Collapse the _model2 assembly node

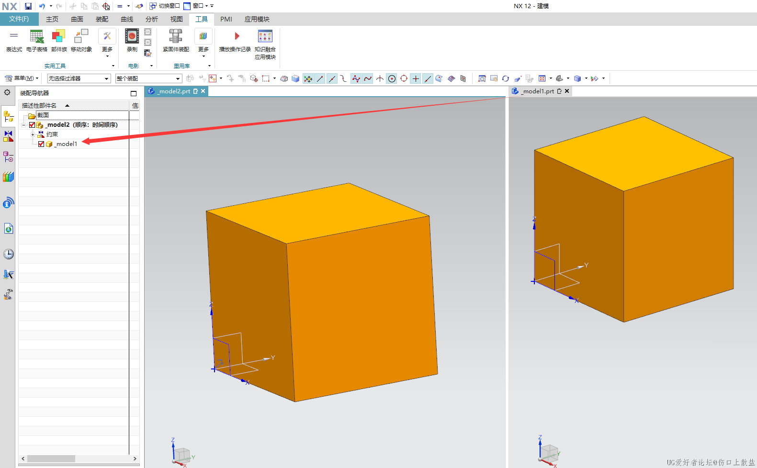[23, 125]
